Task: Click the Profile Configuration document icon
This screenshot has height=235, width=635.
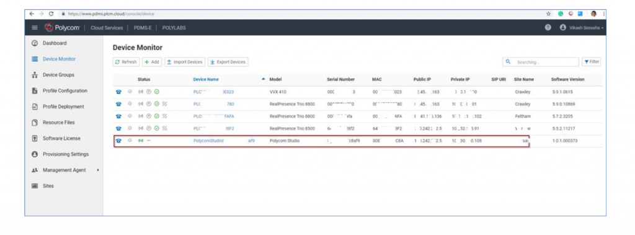Action: (x=35, y=91)
